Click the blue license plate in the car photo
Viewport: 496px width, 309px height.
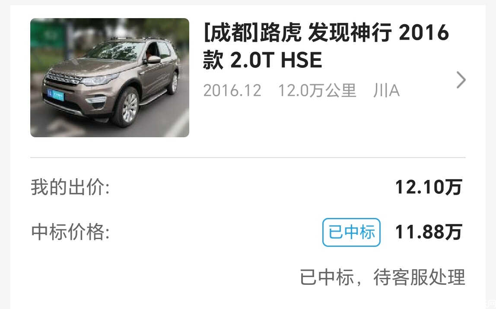point(56,95)
